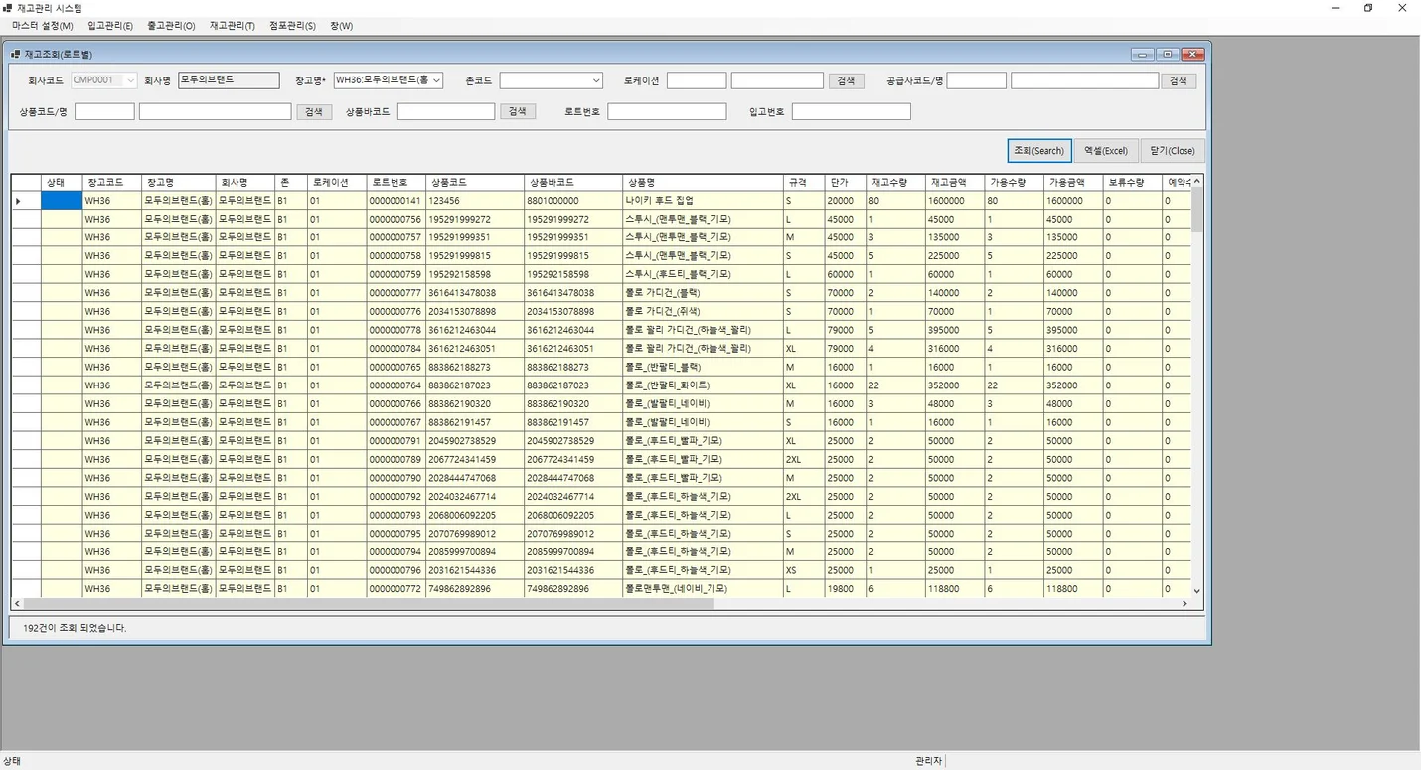Sort by the 보류수량 column header

(x=1133, y=183)
